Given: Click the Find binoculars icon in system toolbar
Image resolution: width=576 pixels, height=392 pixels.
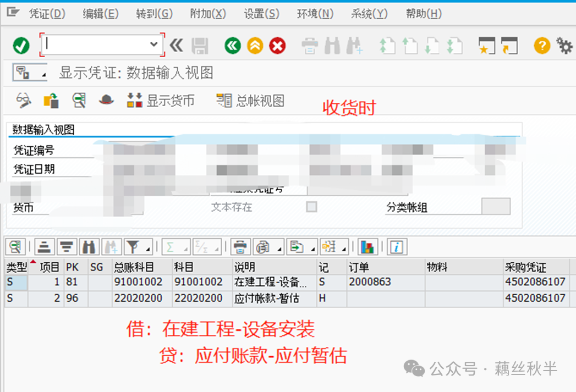Looking at the screenshot, I should click(332, 46).
